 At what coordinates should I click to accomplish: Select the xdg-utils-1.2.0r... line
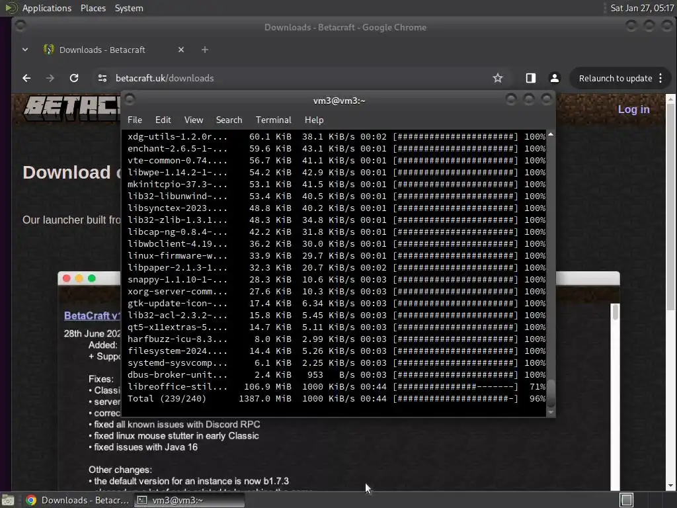pyautogui.click(x=336, y=136)
